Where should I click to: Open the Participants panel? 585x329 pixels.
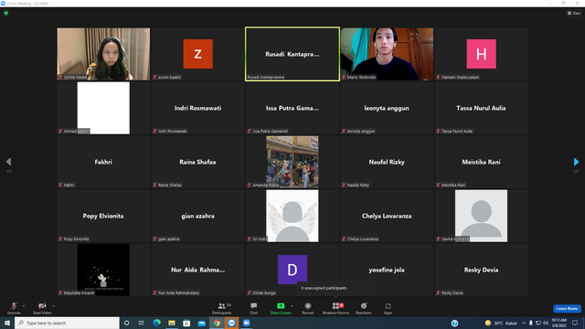222,308
